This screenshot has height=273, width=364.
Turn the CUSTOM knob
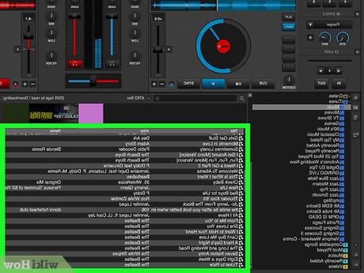click(x=289, y=80)
